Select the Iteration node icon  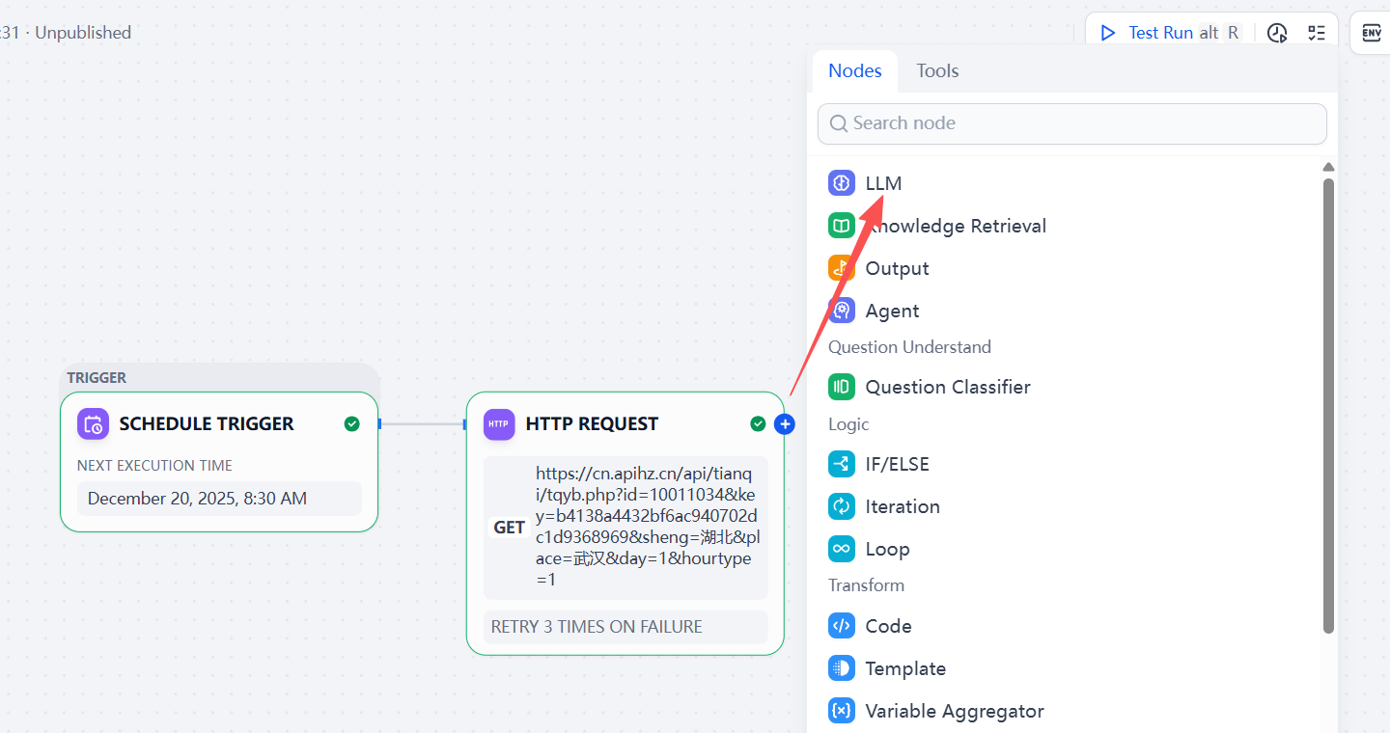(x=842, y=506)
